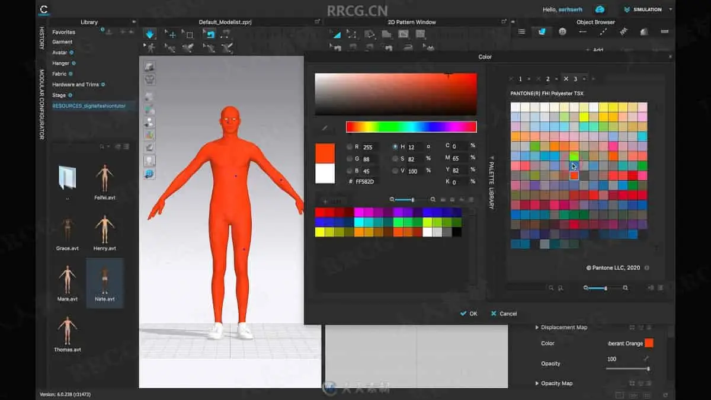Expand the Displacement Map section
This screenshot has width=711, height=400.
537,327
